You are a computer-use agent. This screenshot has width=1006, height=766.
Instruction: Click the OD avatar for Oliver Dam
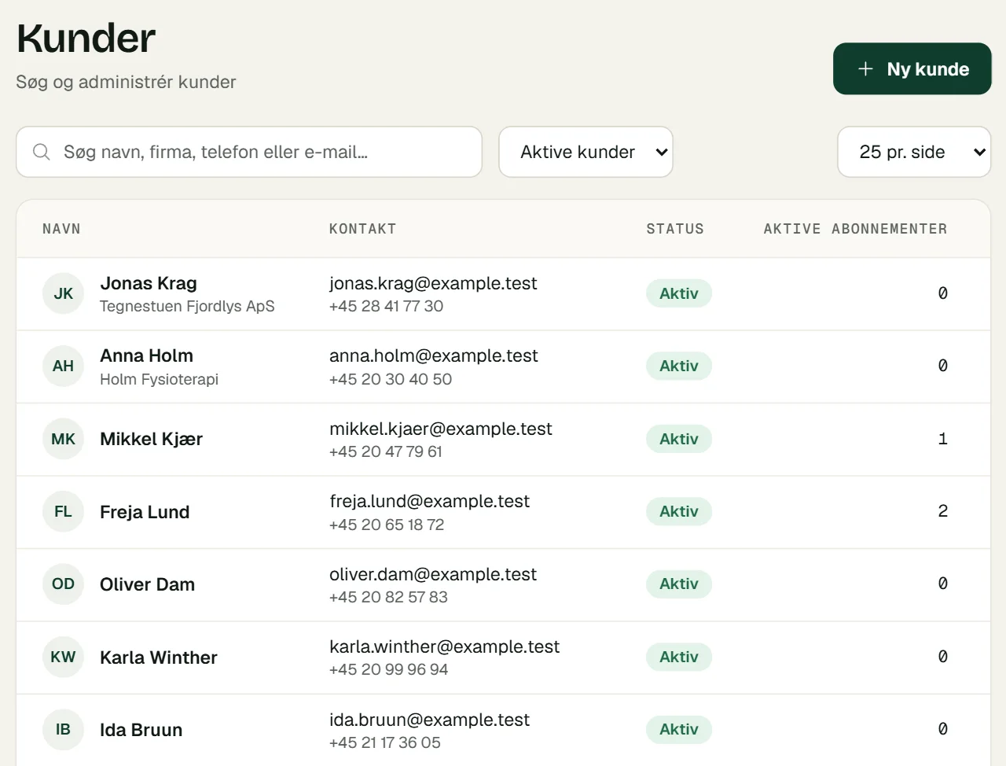tap(63, 584)
